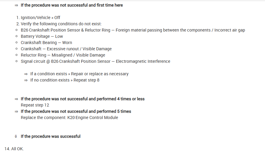Screen dimensions: 265x155
Task: Click the arrow before "first time here" heading
Action: click(16, 5)
